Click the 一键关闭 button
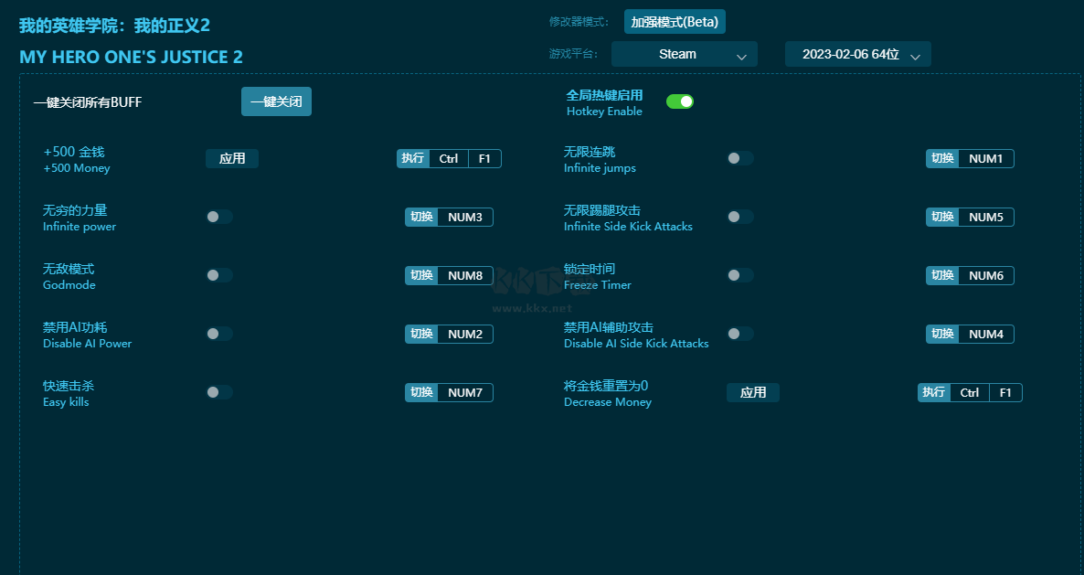This screenshot has width=1084, height=575. click(276, 101)
